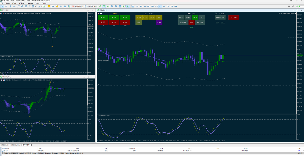The height and width of the screenshot is (156, 304).
Task: Select the green x0.5 multiplier toggle
Action: click(x=195, y=17)
